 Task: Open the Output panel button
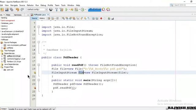[x=3, y=109]
